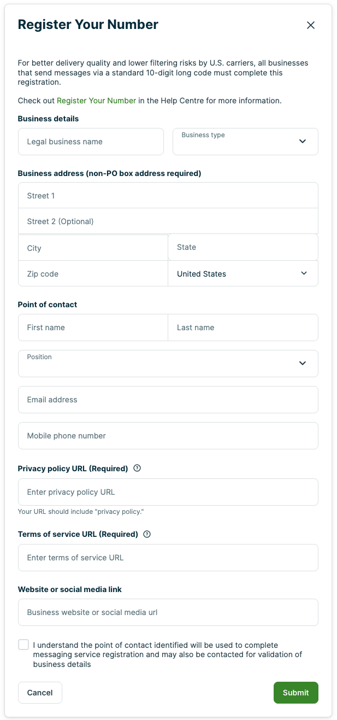This screenshot has width=337, height=720.
Task: Click the Enter privacy policy URL field
Action: click(168, 492)
